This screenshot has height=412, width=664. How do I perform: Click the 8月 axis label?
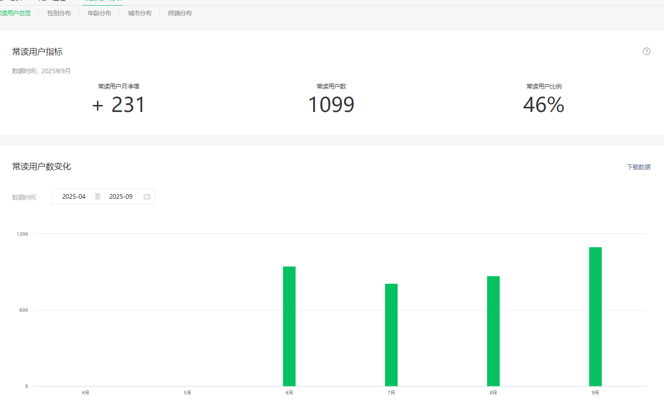493,393
